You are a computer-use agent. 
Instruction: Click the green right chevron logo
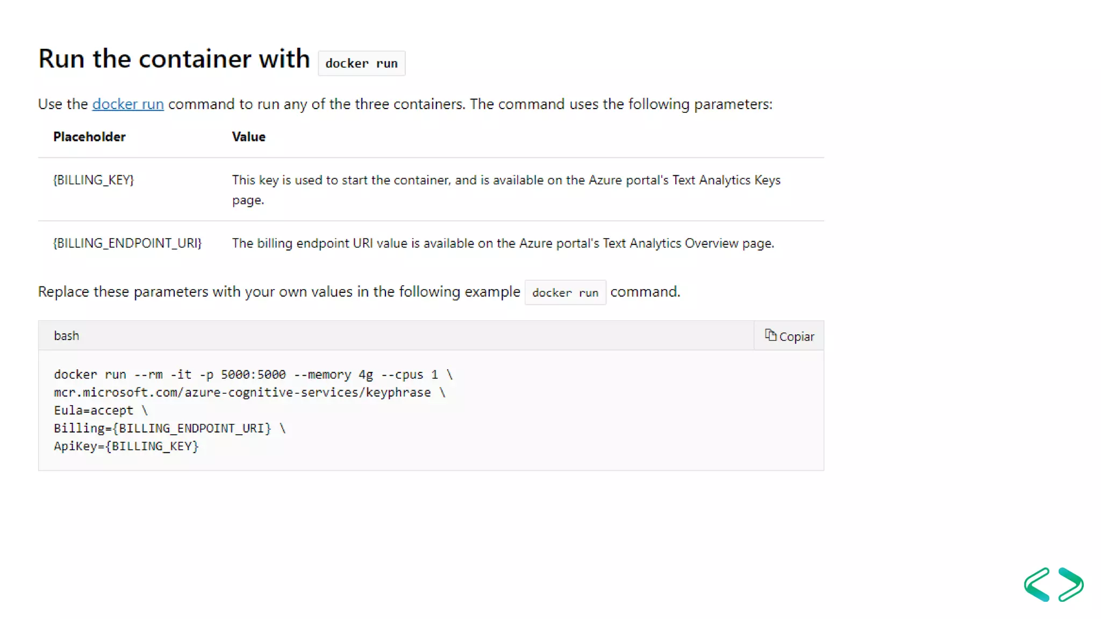coord(1071,584)
